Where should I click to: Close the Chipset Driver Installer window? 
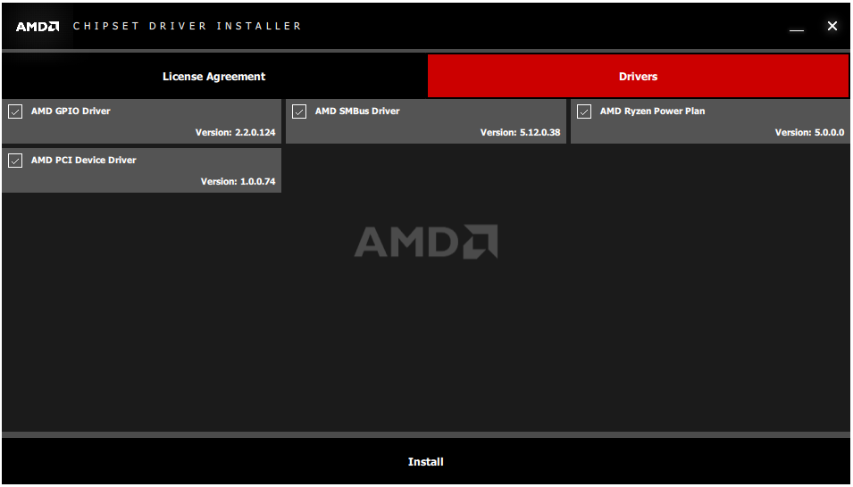point(832,26)
